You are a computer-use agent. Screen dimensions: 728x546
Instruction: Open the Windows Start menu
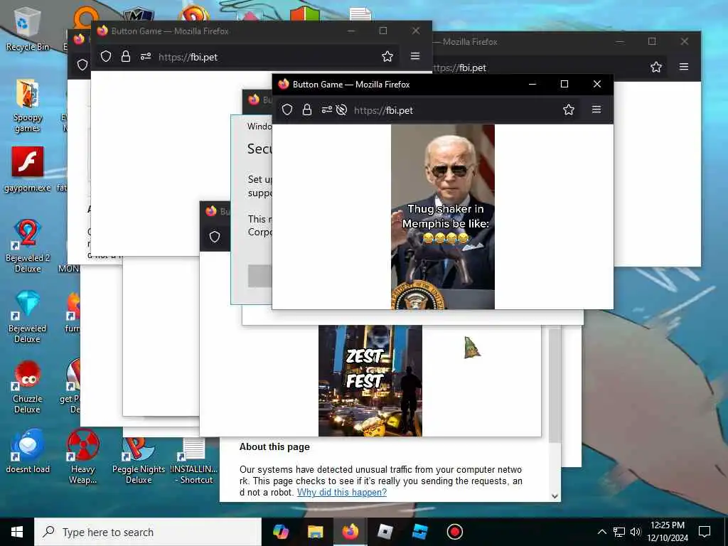click(x=17, y=532)
